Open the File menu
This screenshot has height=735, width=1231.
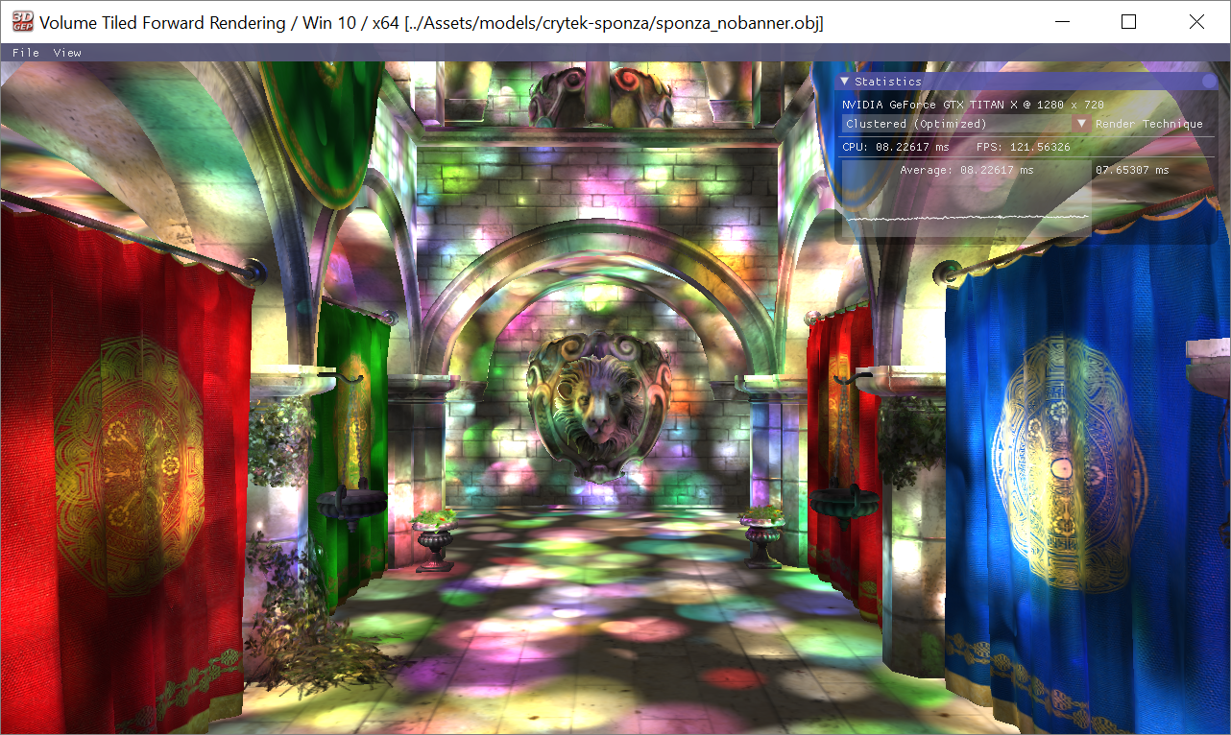[x=26, y=53]
